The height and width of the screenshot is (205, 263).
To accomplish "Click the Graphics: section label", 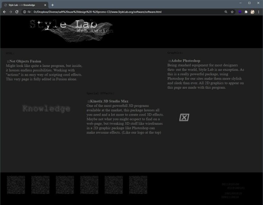I will (175, 53).
